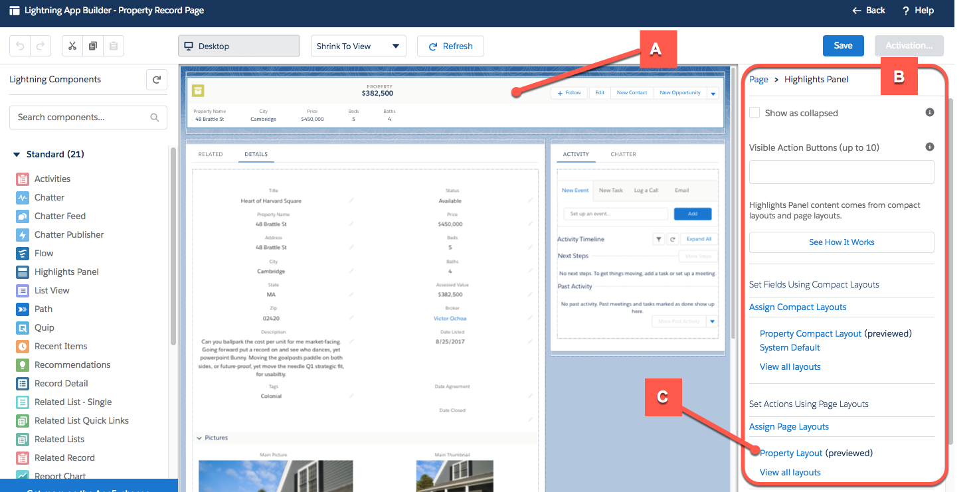
Task: Click the Page breadcrumb link
Action: [758, 79]
